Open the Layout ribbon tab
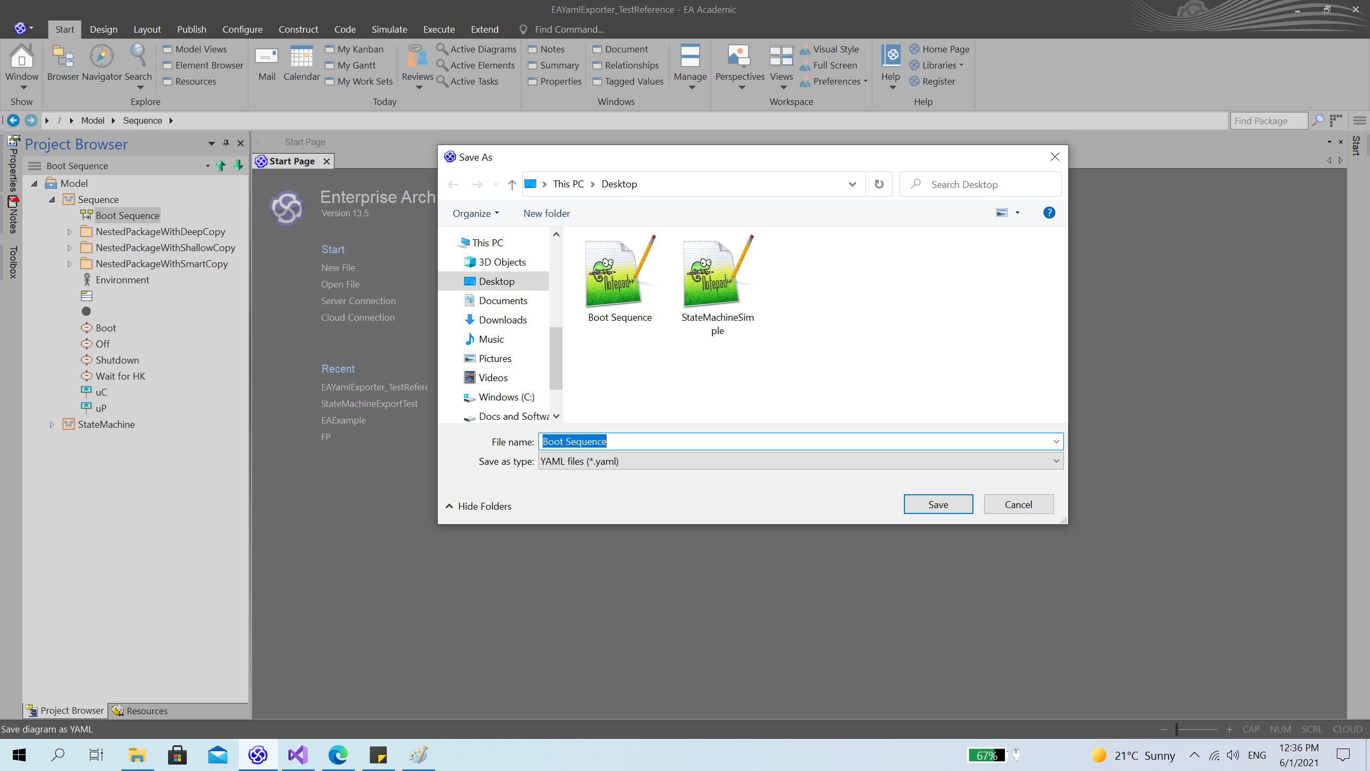 click(147, 29)
